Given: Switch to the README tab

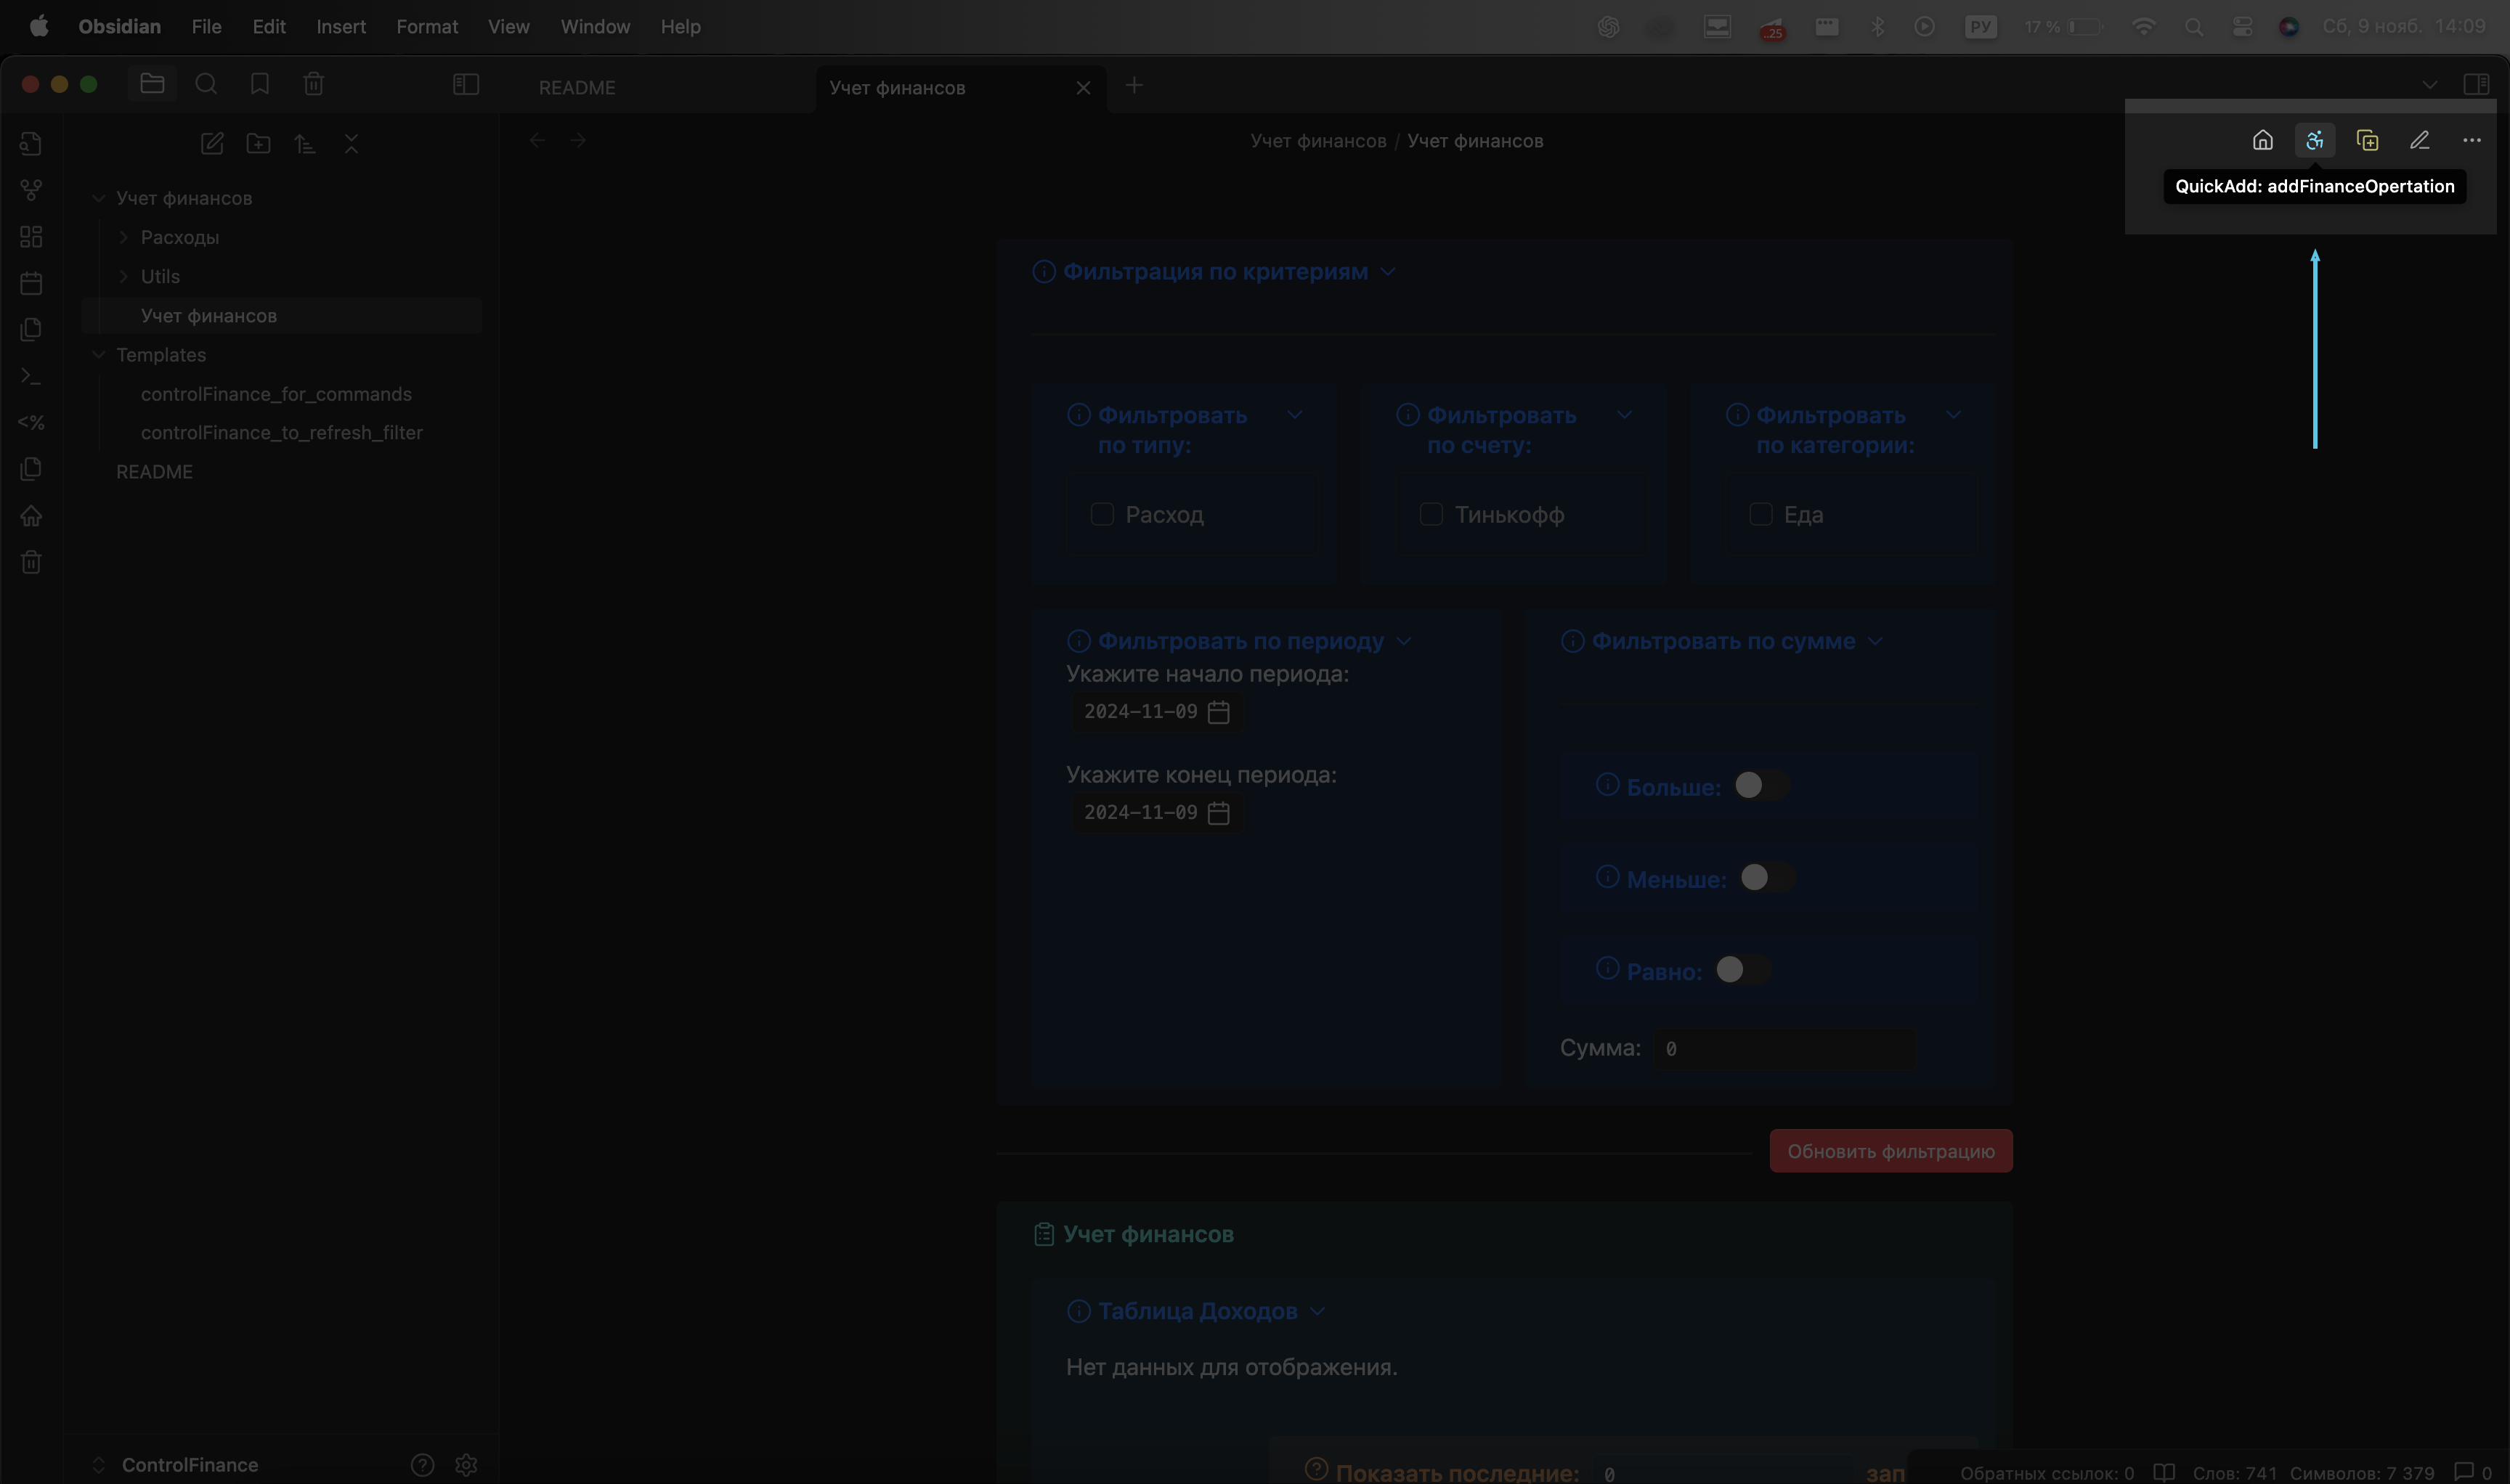Looking at the screenshot, I should tap(577, 88).
